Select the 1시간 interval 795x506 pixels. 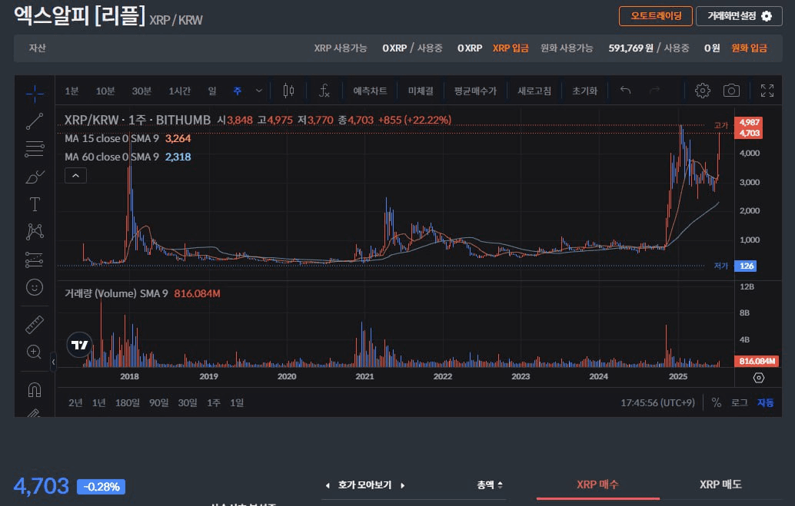click(179, 91)
